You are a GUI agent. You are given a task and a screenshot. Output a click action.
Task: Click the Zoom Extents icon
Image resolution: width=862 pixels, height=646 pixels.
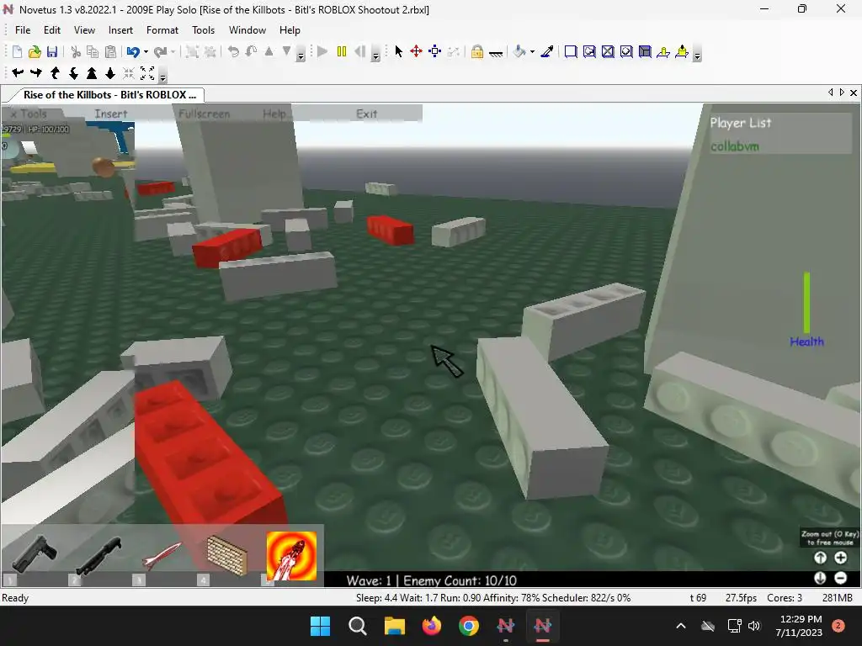(147, 72)
